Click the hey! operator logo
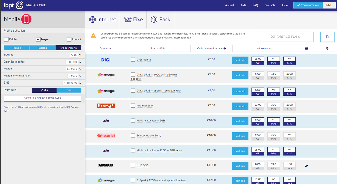The height and width of the screenshot is (184, 337). [x=106, y=106]
